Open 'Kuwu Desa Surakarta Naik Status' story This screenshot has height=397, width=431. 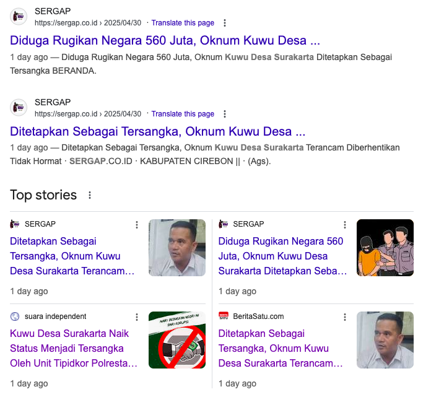74,348
